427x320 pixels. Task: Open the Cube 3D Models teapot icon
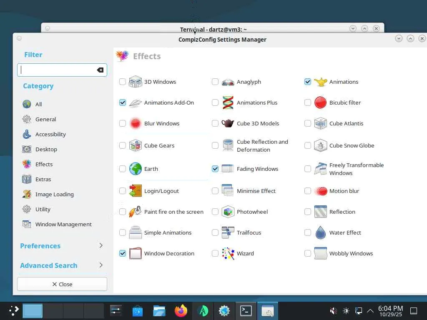[x=228, y=123]
